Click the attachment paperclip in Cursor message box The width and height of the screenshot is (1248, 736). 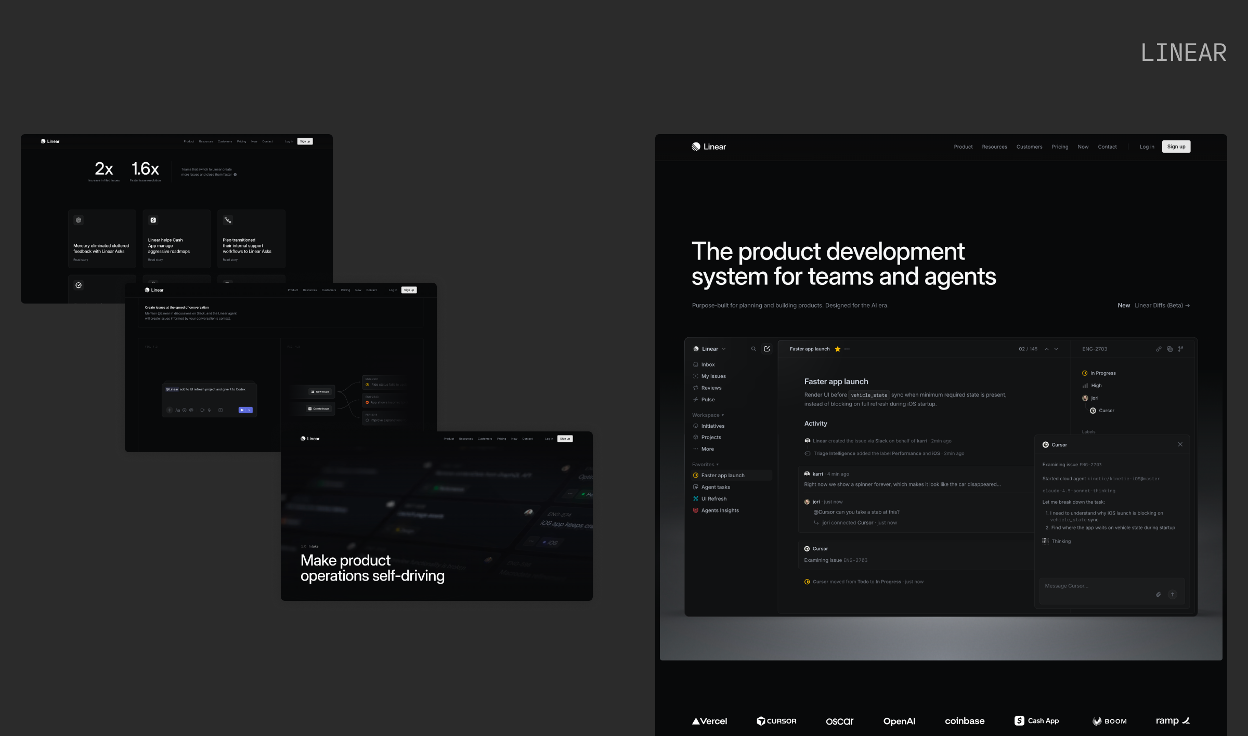[1158, 594]
